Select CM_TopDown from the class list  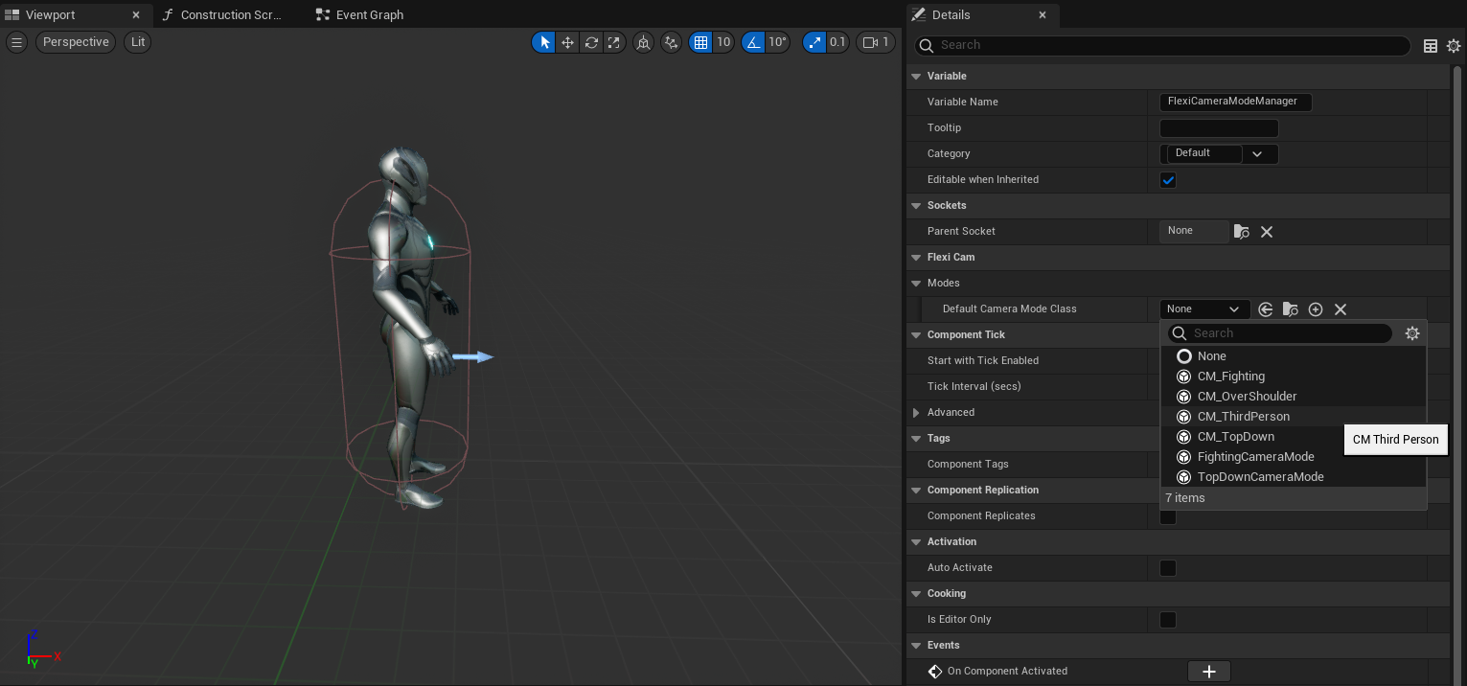pyautogui.click(x=1235, y=437)
